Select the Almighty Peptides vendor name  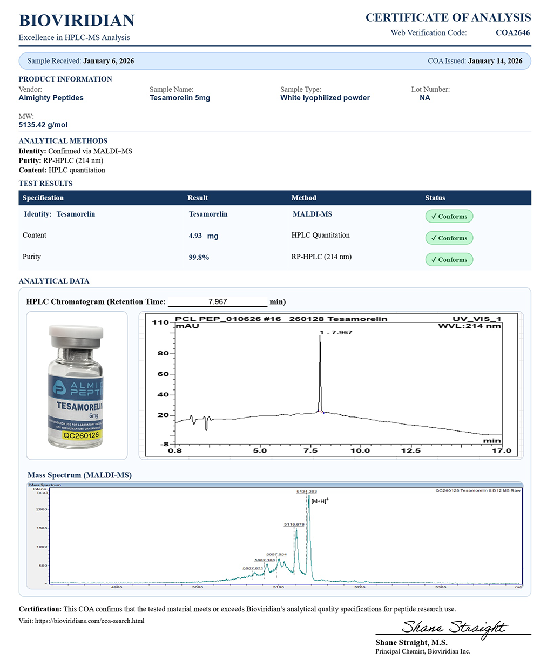51,98
